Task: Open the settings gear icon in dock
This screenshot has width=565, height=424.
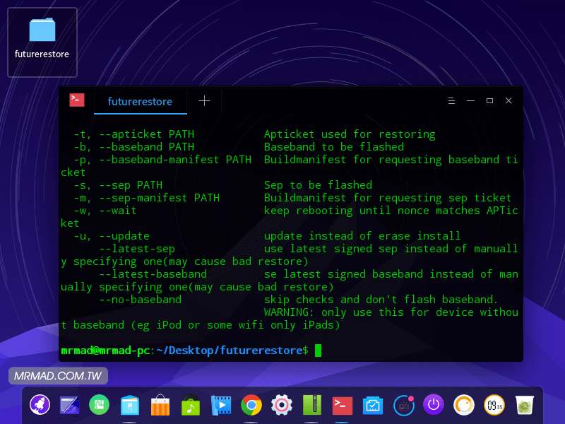Action: click(x=282, y=405)
